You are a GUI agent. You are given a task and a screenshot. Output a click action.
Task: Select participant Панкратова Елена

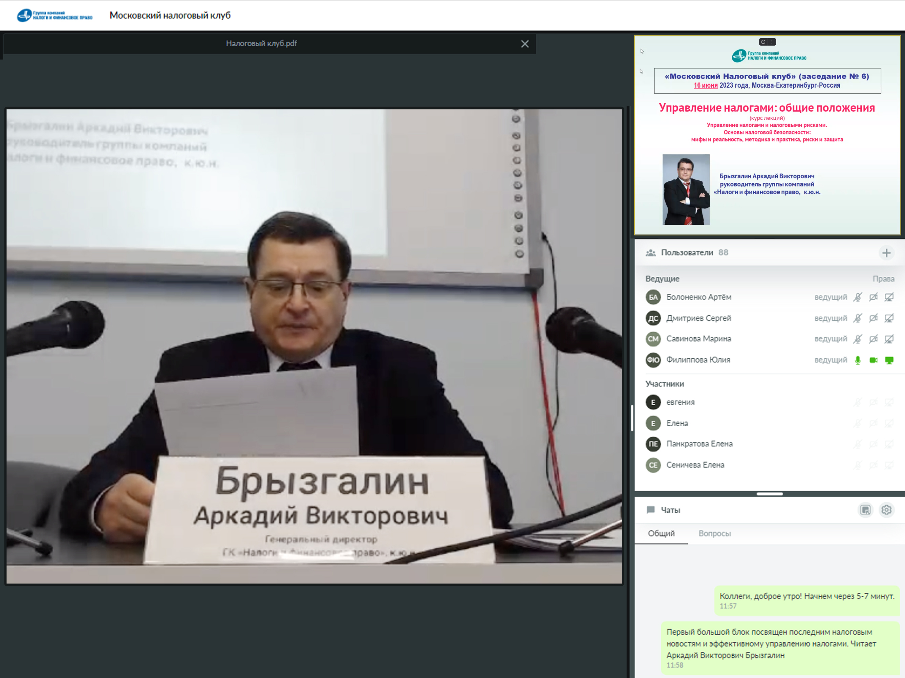point(699,444)
